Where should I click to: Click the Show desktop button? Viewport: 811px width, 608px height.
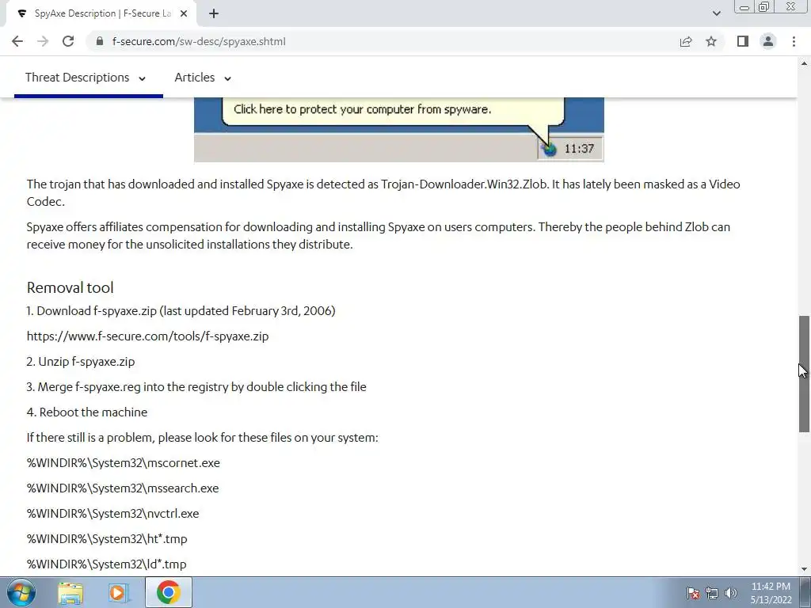(805, 592)
